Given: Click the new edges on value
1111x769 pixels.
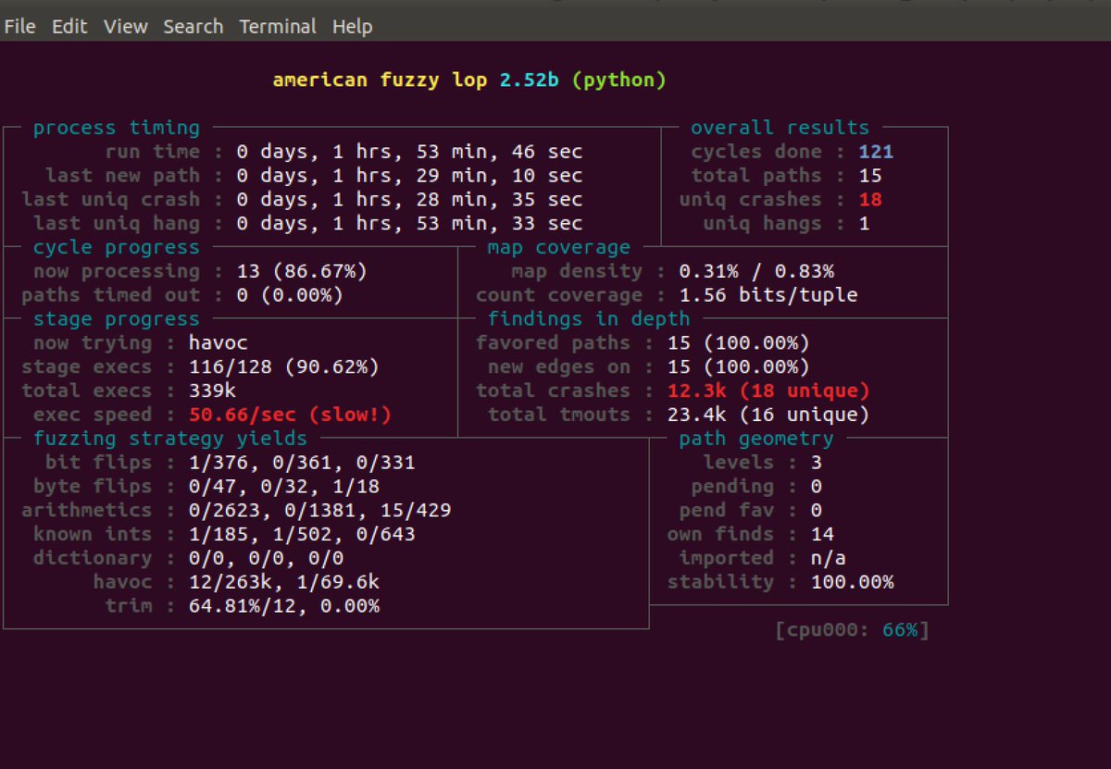Looking at the screenshot, I should tap(739, 367).
